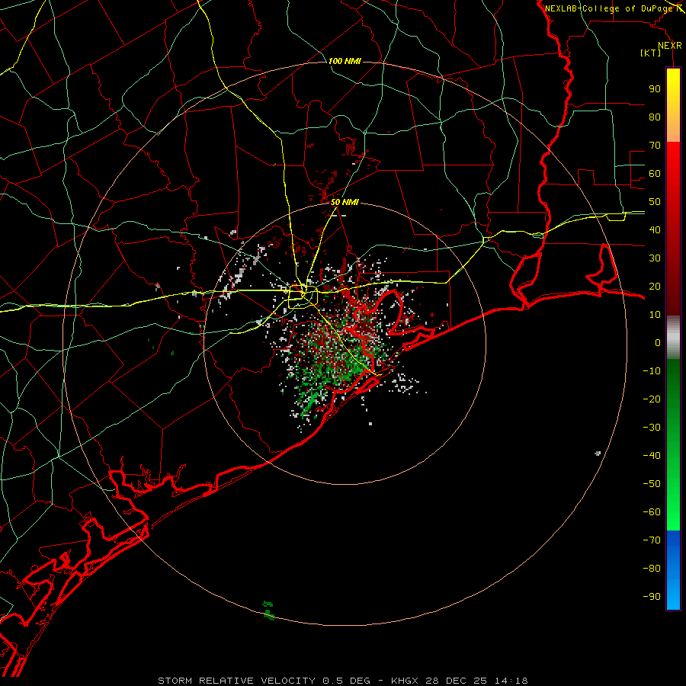Screen dimensions: 686x686
Task: Click the gray zero-velocity band of the color bar
Action: pos(673,338)
